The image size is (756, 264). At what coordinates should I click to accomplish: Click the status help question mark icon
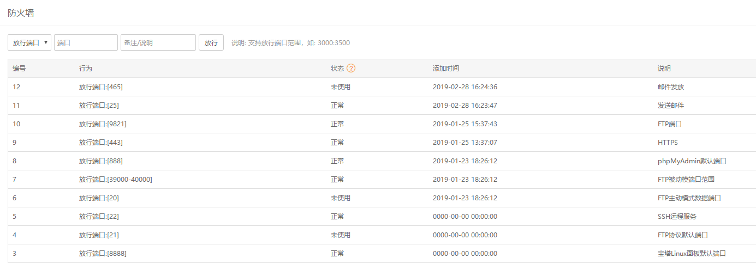(351, 69)
